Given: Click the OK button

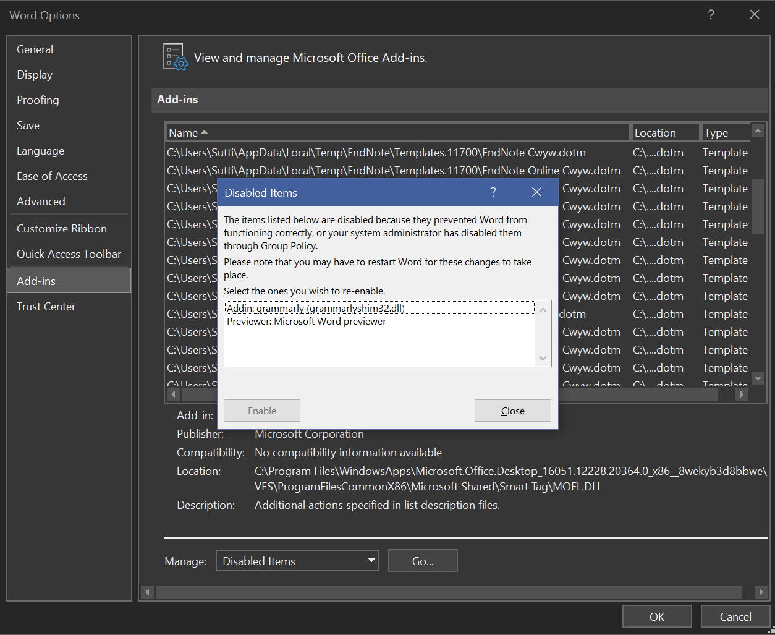Looking at the screenshot, I should click(657, 616).
